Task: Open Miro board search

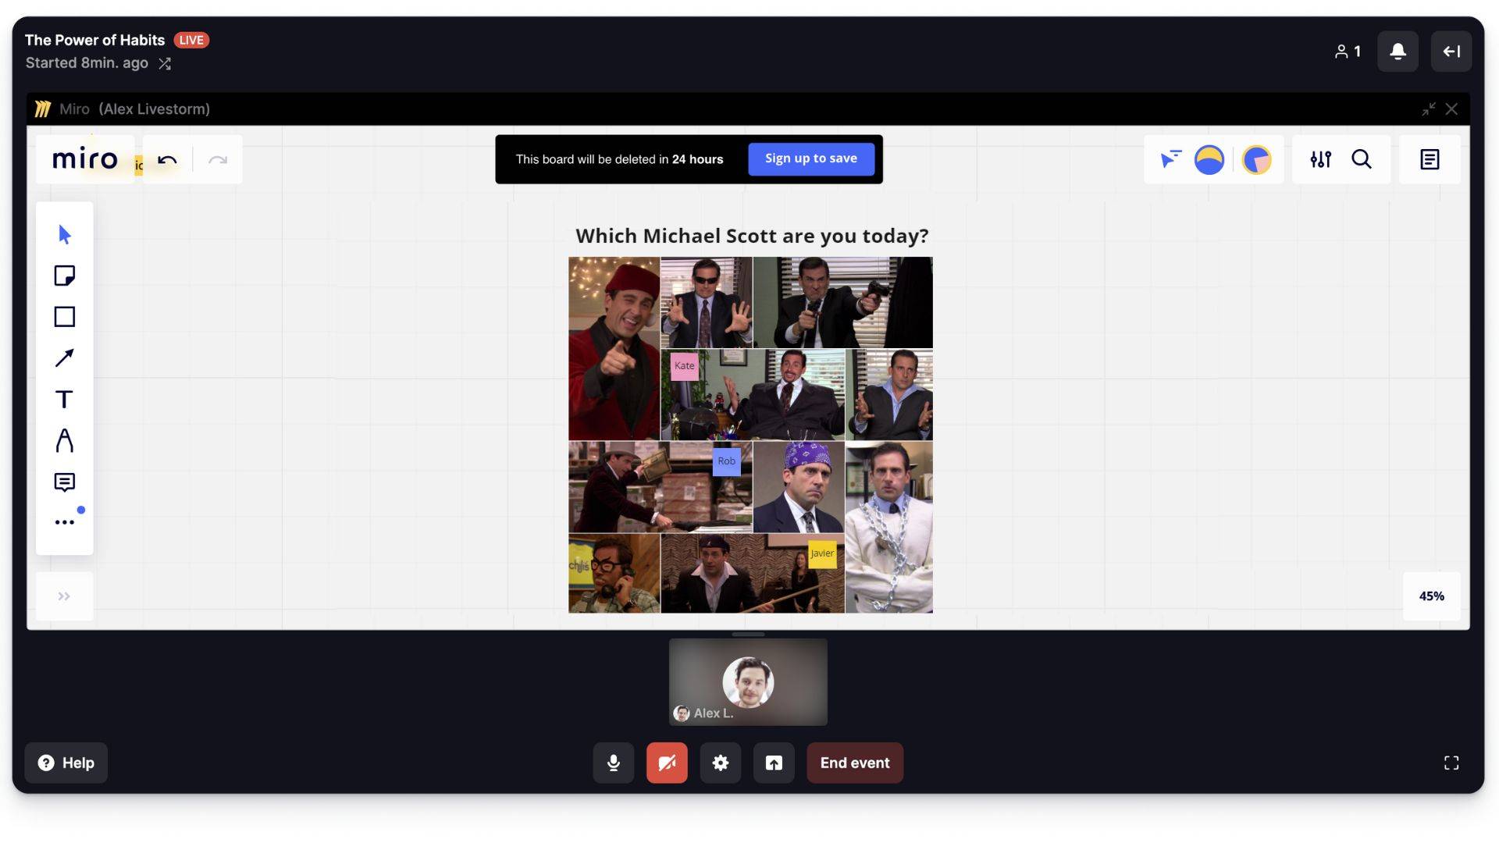Action: (1362, 159)
